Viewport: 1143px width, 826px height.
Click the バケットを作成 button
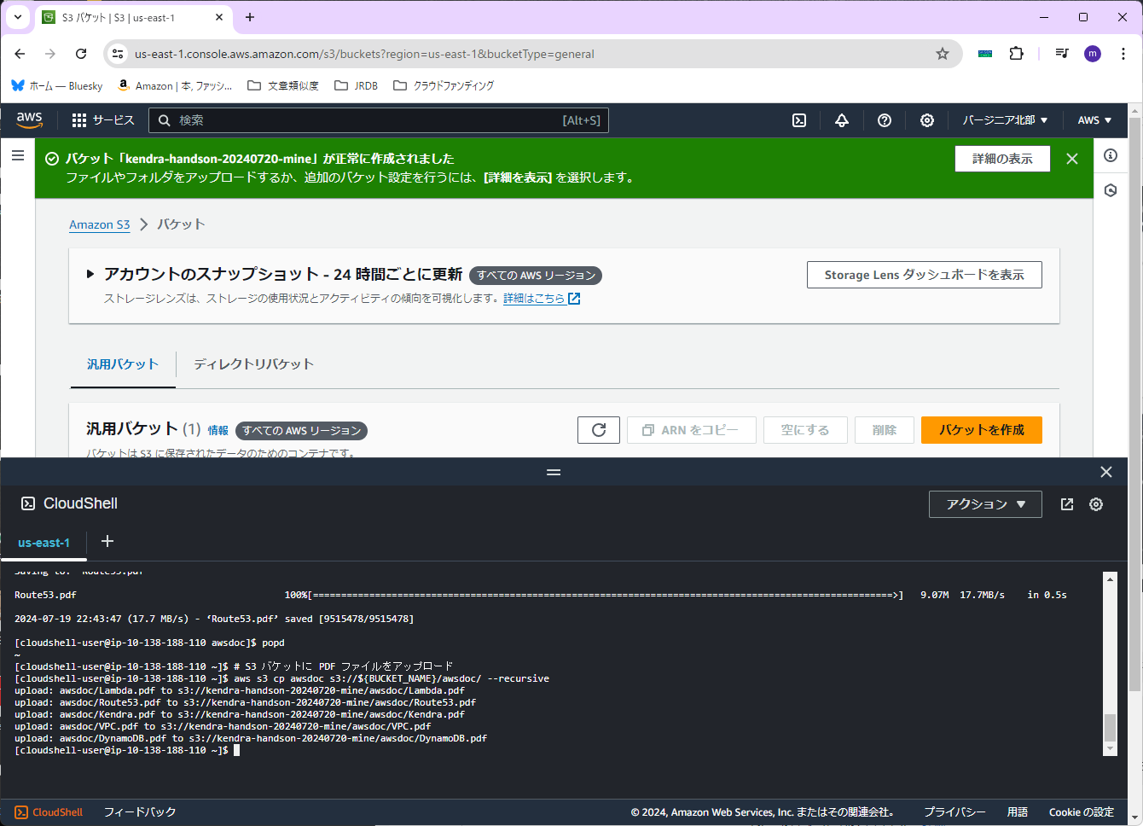[982, 430]
